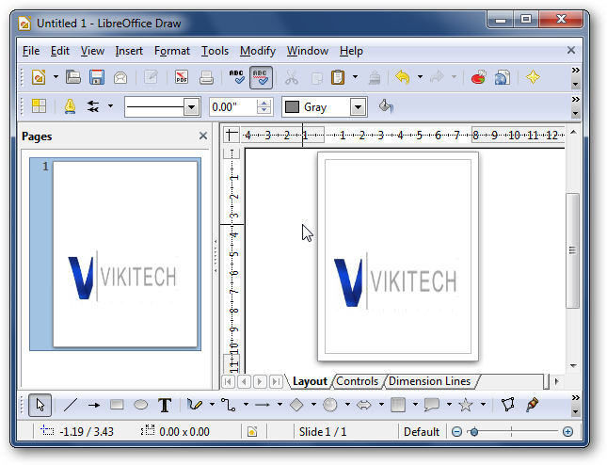Open the Navigator star icon
The width and height of the screenshot is (607, 465).
pos(533,77)
